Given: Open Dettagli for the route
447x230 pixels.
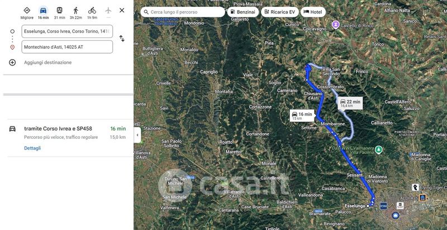Looking at the screenshot, I should click(32, 148).
